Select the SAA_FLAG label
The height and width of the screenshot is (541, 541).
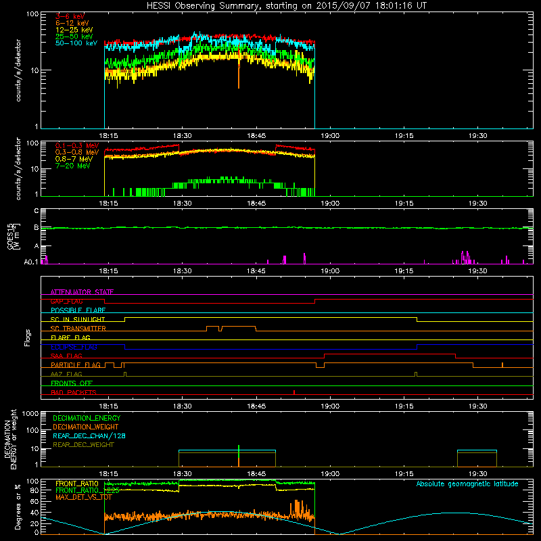66,356
